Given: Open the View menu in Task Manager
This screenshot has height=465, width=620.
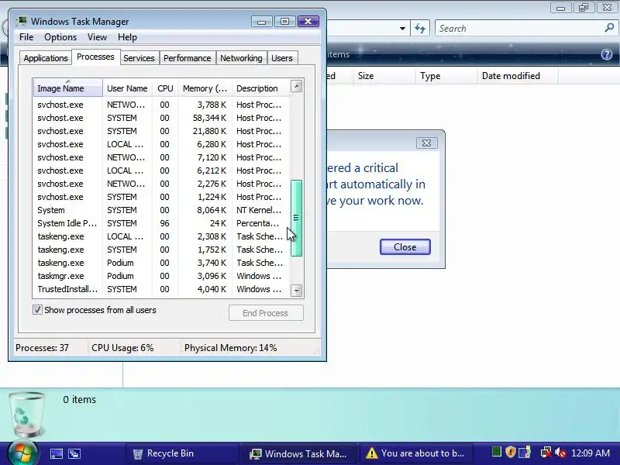Looking at the screenshot, I should click(98, 37).
